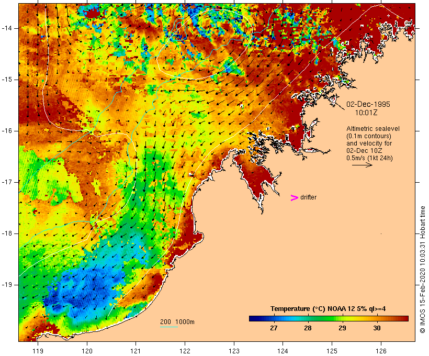Click longitude axis label '125'
The image size is (429, 356).
click(332, 351)
